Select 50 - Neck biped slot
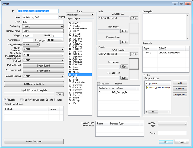193x148 pixels. (x=80, y=75)
